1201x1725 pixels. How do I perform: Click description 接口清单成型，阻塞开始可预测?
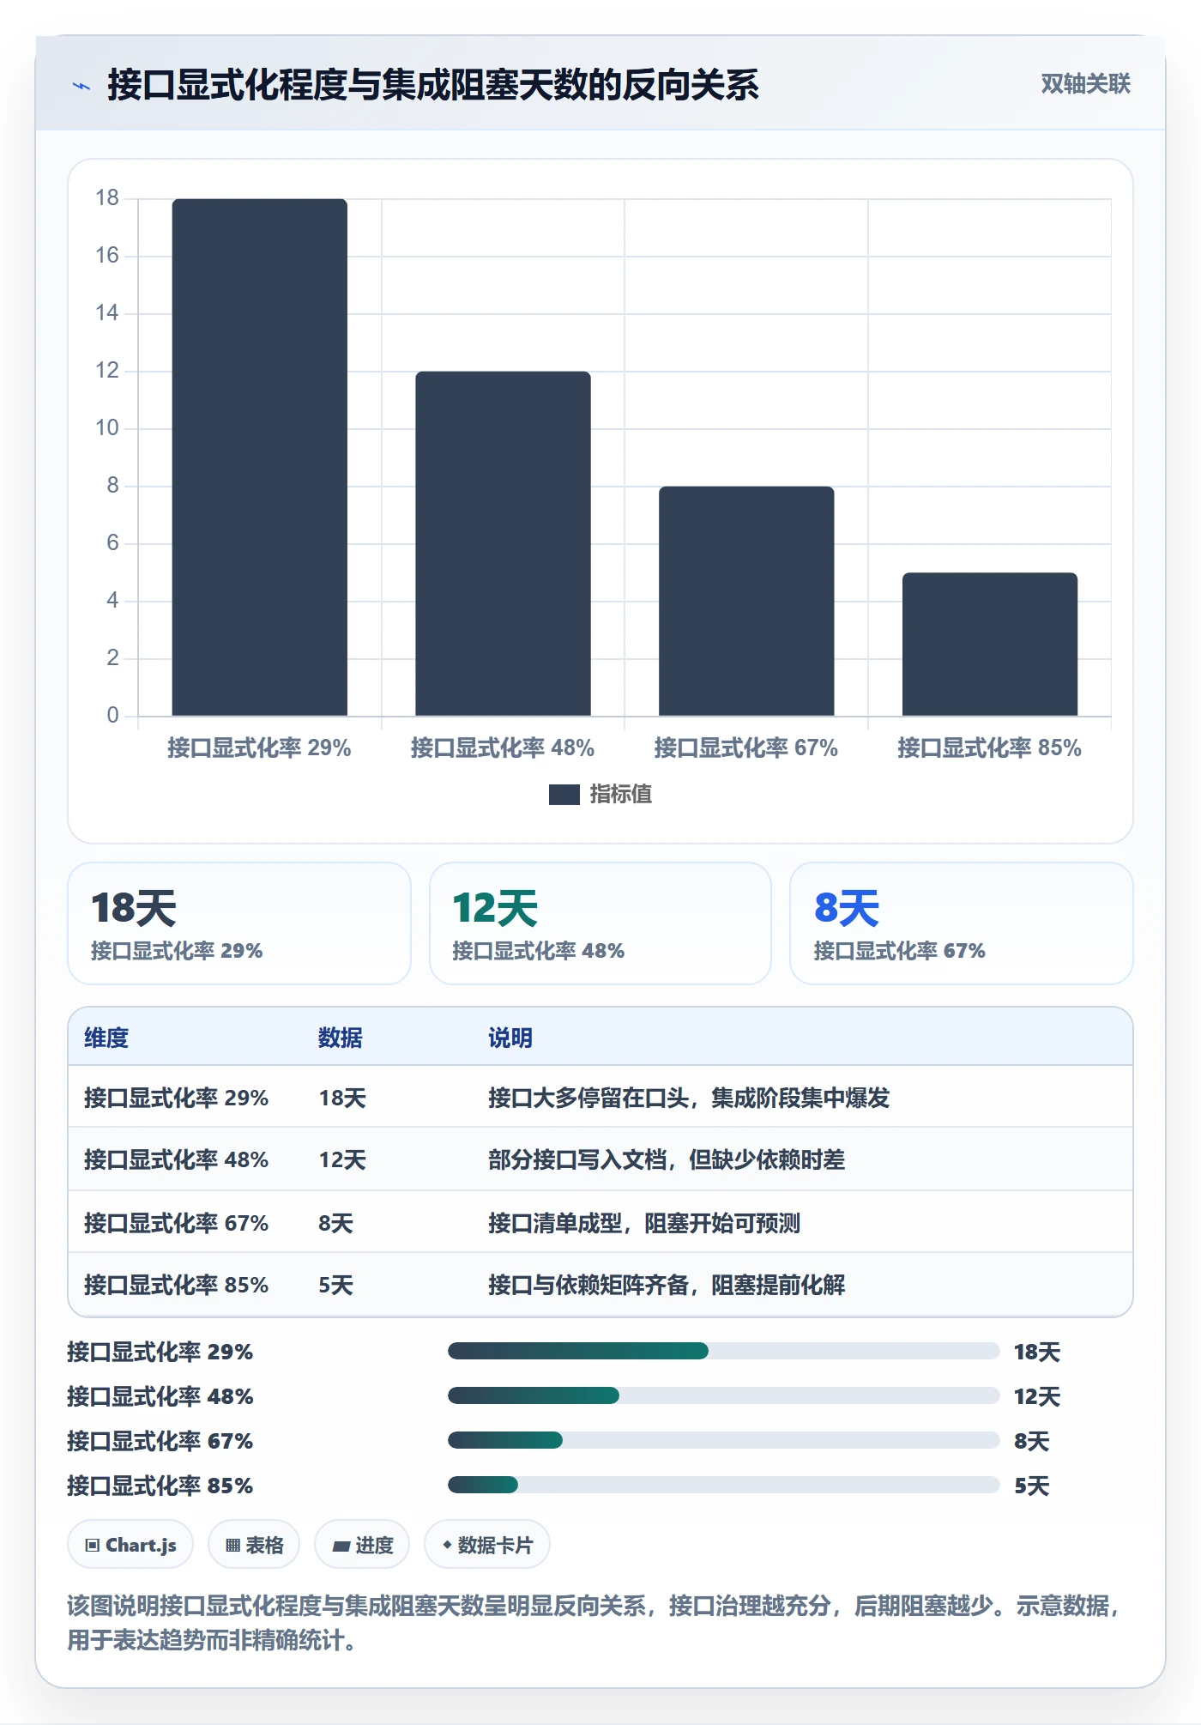(x=644, y=1223)
